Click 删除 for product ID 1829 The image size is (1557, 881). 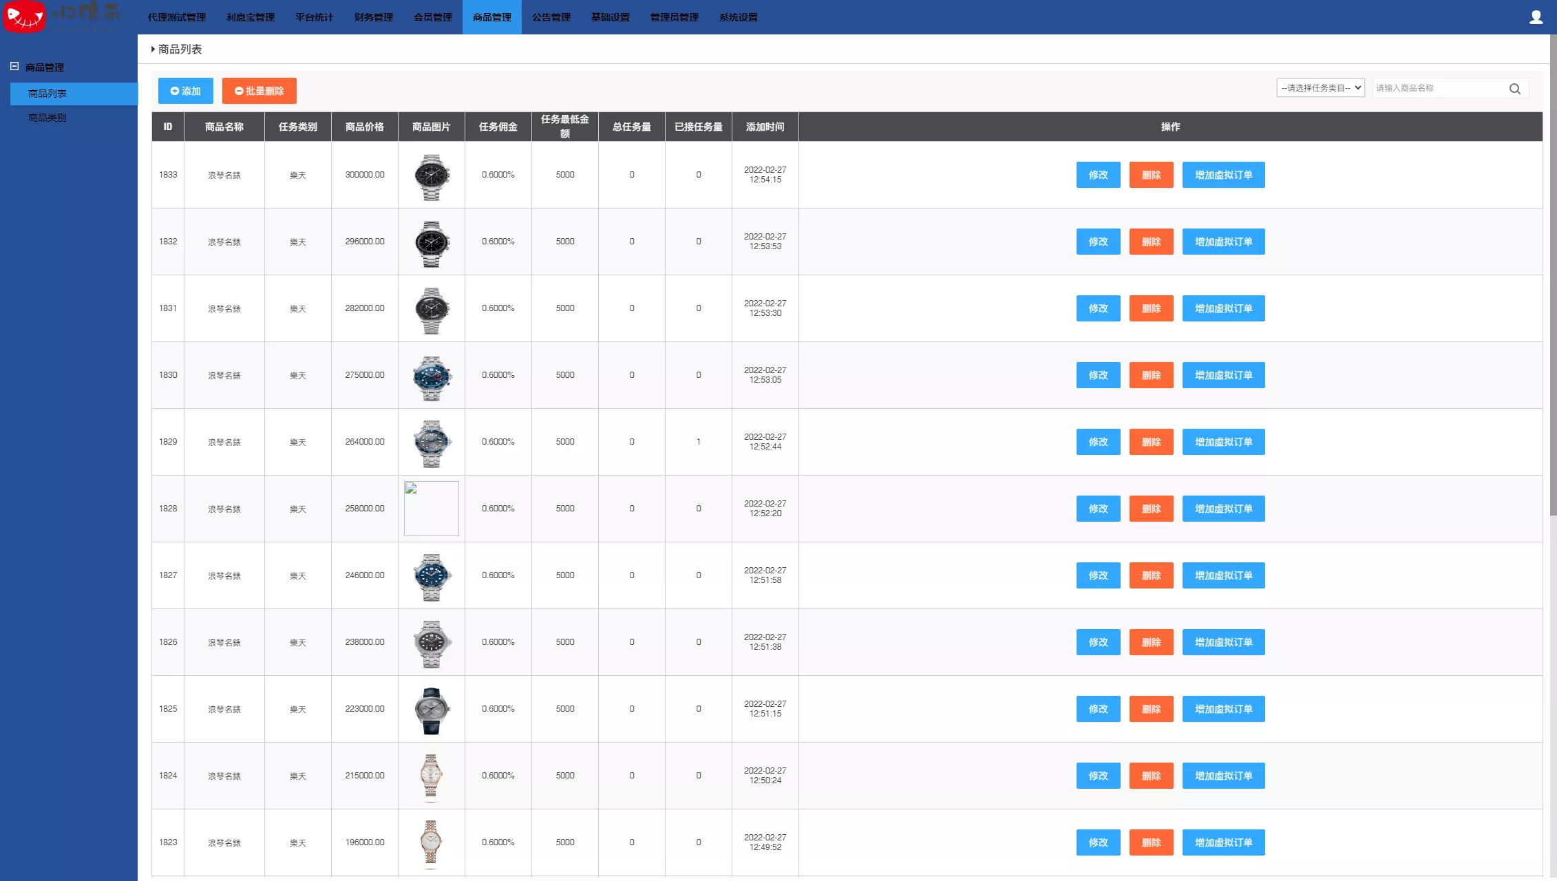pos(1151,442)
